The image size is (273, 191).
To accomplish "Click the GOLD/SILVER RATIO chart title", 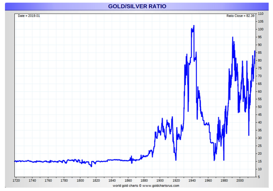I will click(x=137, y=6).
